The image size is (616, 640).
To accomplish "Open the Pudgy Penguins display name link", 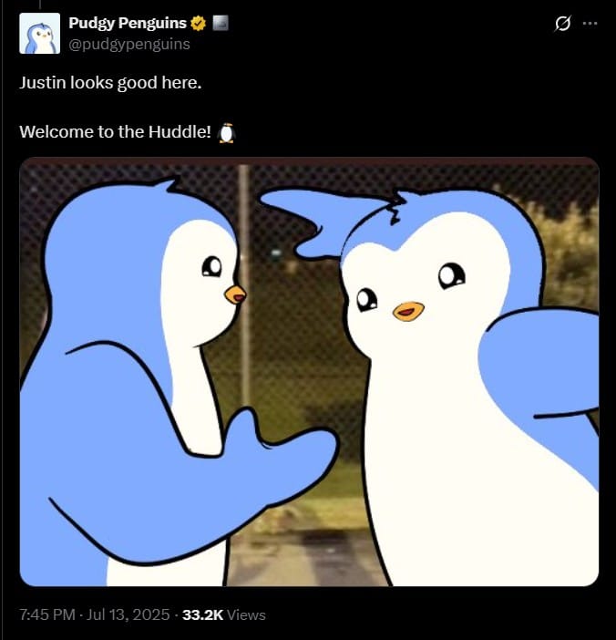I will pyautogui.click(x=128, y=23).
